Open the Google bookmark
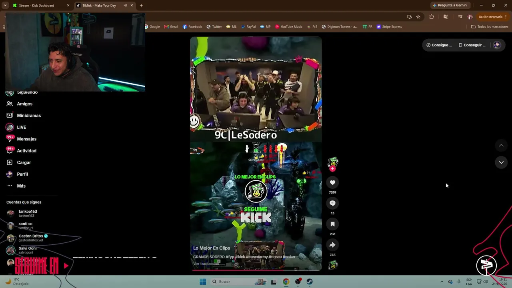The width and height of the screenshot is (512, 288). click(x=152, y=27)
